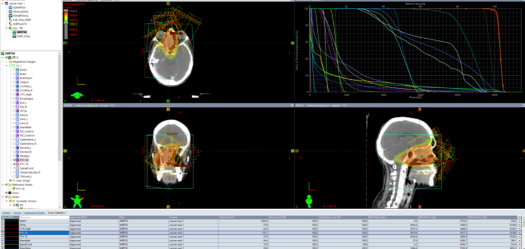
Task: Select the ADIMRT50 plan icon
Action: (x=11, y=7)
